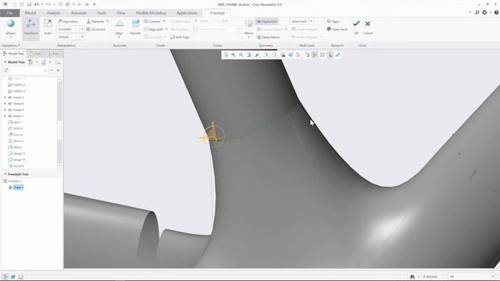Click Zoom Out icon in graphics toolbar
The width and height of the screenshot is (500, 281).
click(x=241, y=55)
